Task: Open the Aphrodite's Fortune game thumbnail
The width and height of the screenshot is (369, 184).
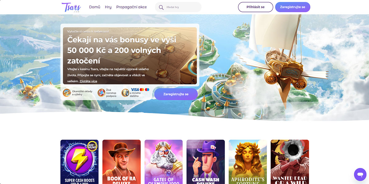Action: [248, 162]
